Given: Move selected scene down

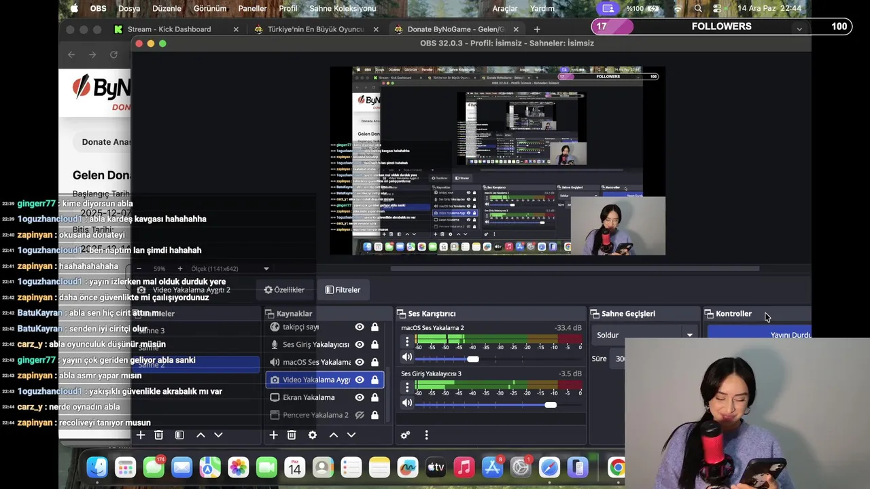Looking at the screenshot, I should (x=218, y=435).
